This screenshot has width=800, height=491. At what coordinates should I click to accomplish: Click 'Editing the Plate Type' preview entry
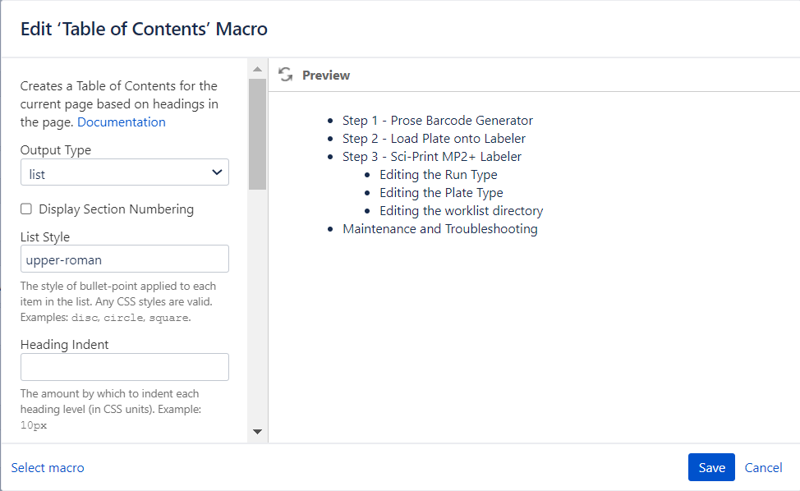pos(440,192)
